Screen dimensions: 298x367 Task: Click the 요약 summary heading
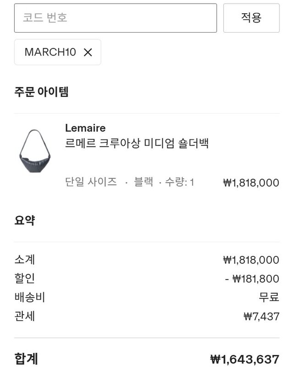click(25, 220)
